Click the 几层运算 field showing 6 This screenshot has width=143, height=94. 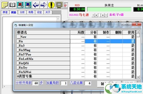pyautogui.click(x=88, y=83)
